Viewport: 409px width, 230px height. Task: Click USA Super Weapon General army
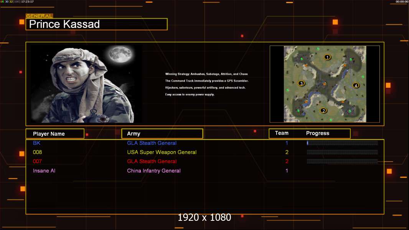click(x=162, y=152)
